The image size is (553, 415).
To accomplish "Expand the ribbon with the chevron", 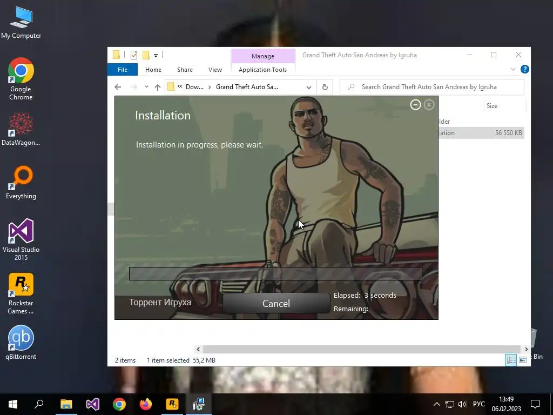I will [513, 70].
